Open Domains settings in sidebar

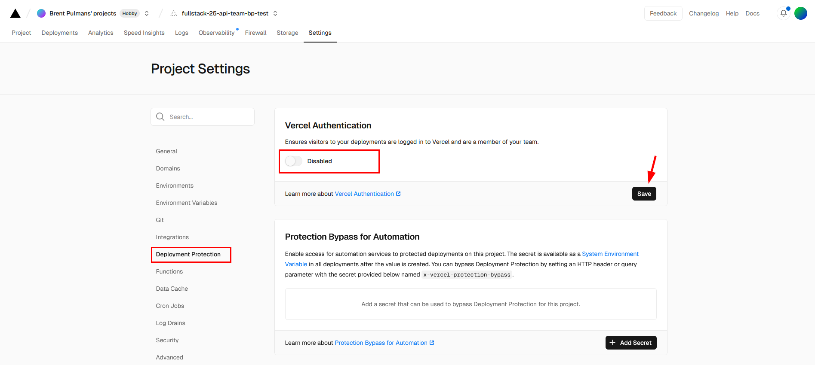coord(168,168)
